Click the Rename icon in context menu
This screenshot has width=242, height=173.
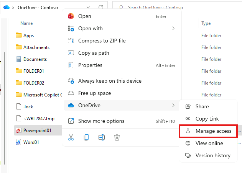(102, 137)
